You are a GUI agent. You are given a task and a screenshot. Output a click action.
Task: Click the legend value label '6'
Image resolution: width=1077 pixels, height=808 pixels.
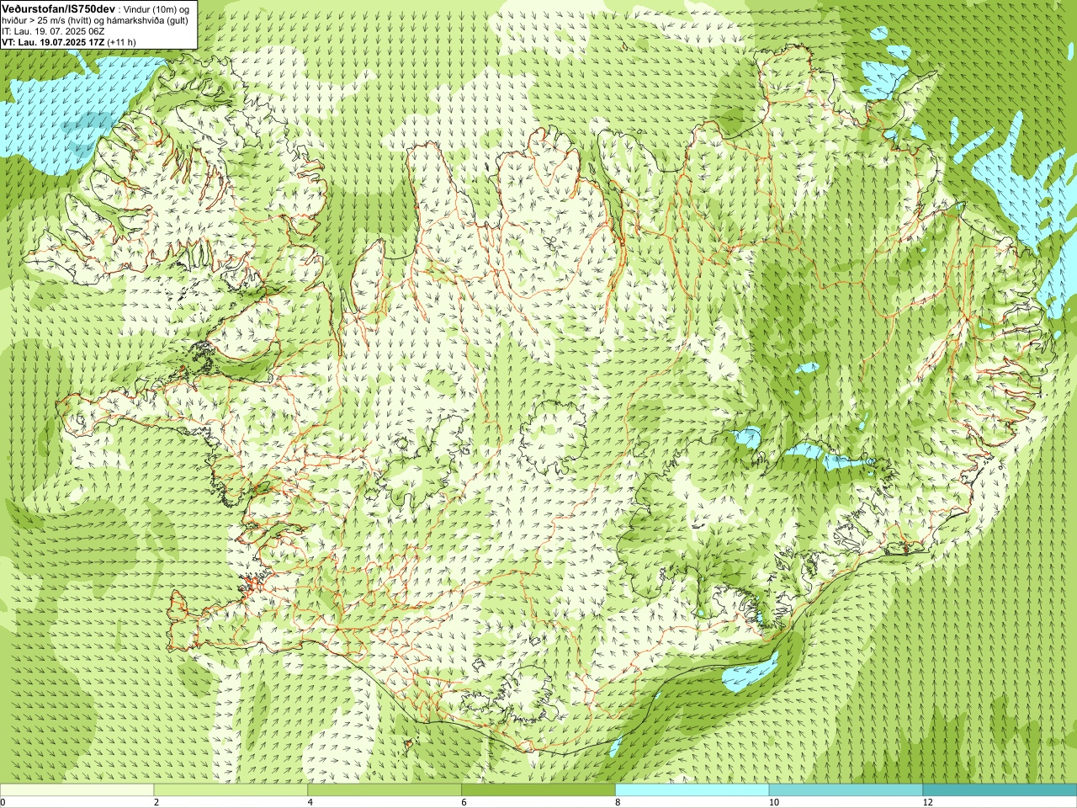pyautogui.click(x=464, y=803)
